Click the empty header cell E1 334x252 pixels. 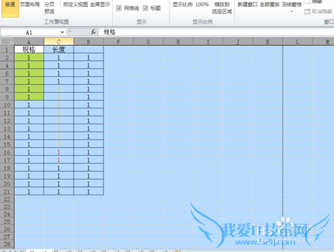tap(89, 49)
